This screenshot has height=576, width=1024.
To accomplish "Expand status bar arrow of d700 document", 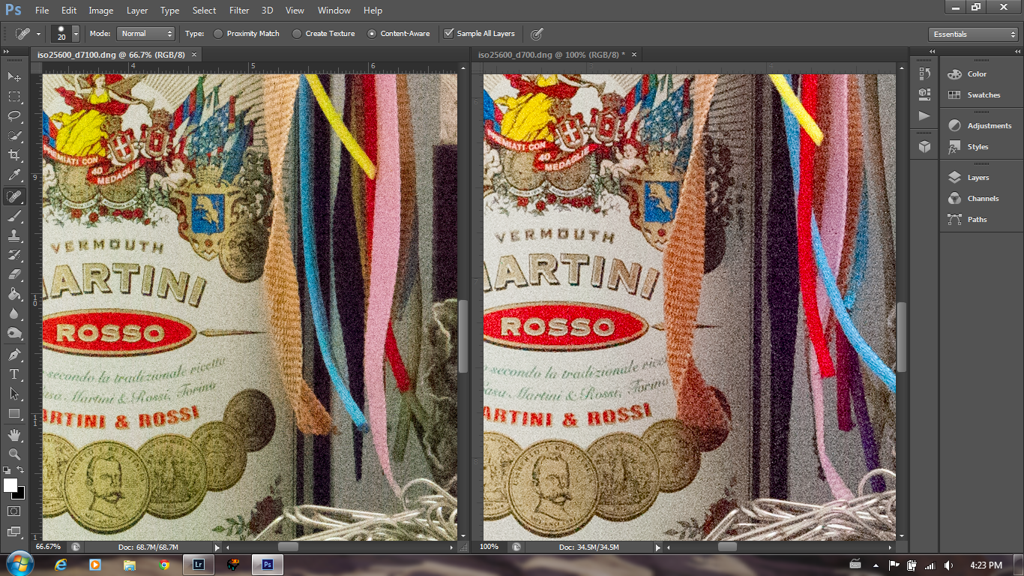I will point(658,547).
